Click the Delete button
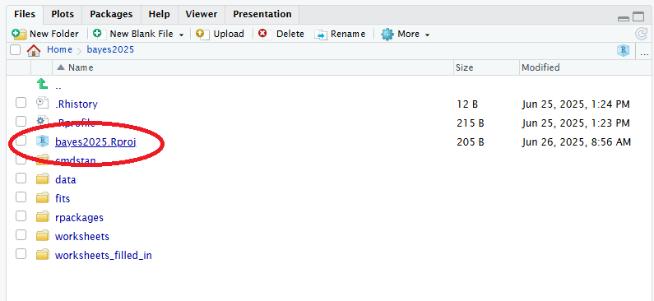654x301 pixels. click(281, 34)
